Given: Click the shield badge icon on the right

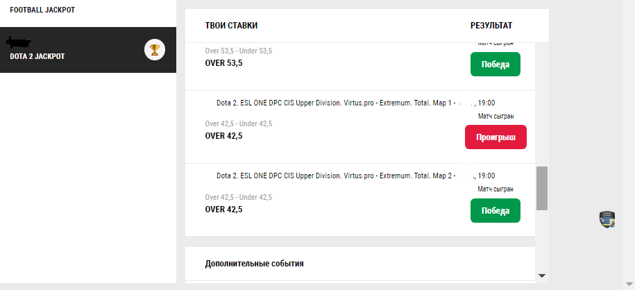Looking at the screenshot, I should 607,220.
